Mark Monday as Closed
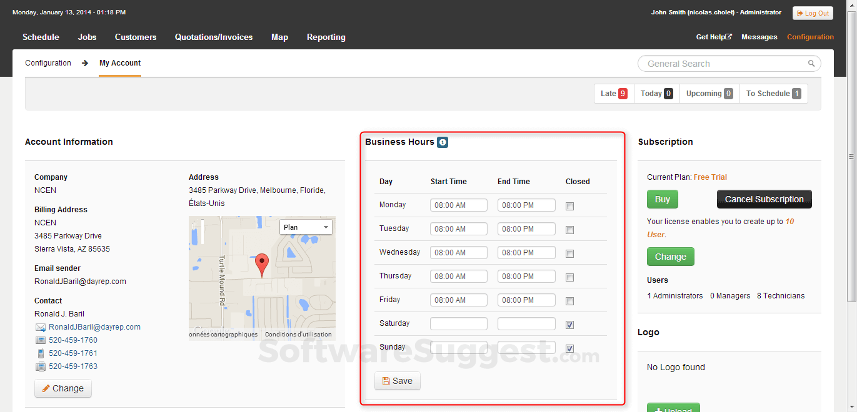The width and height of the screenshot is (857, 412). [569, 206]
